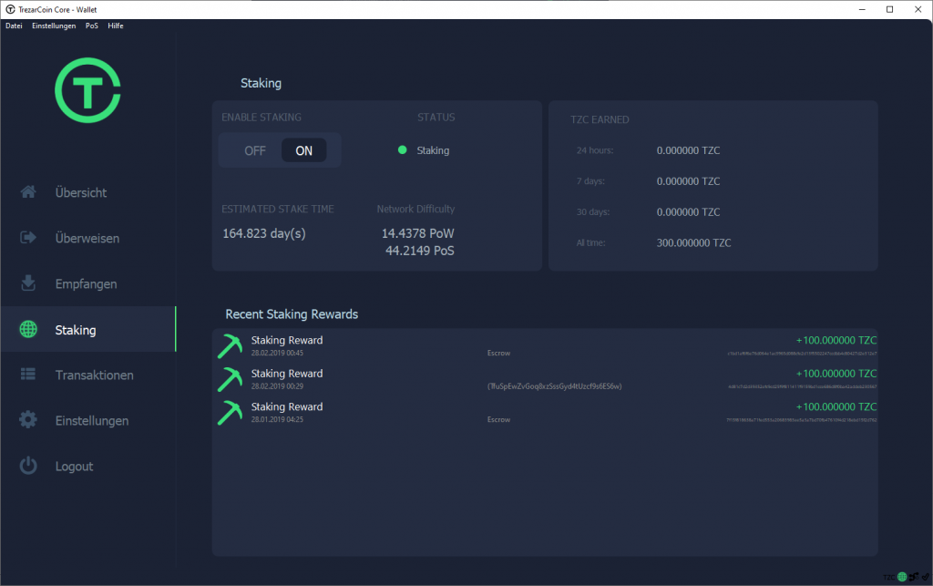Select the Staking Reward from 28.01.2019 04:25
The width and height of the screenshot is (933, 586).
(547, 413)
